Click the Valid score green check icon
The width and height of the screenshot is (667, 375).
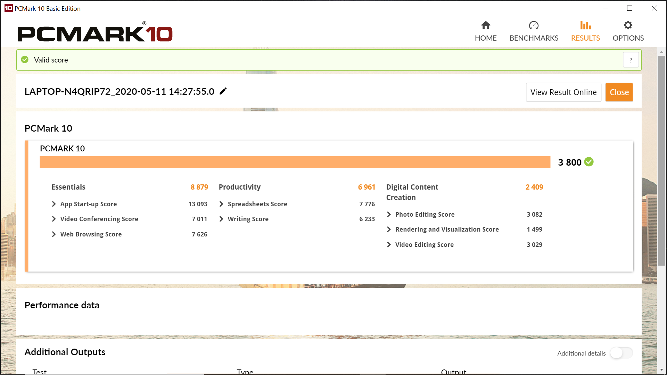pyautogui.click(x=25, y=60)
